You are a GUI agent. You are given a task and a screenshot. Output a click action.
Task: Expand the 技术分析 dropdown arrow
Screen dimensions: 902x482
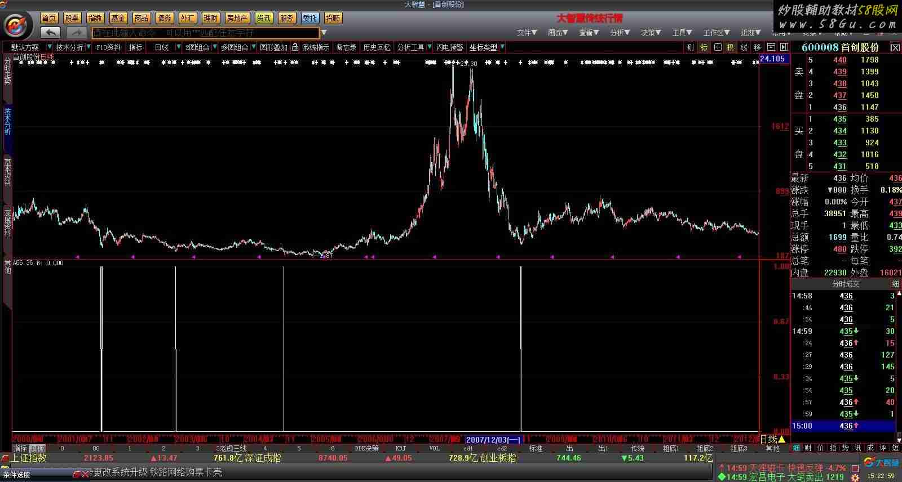point(88,47)
